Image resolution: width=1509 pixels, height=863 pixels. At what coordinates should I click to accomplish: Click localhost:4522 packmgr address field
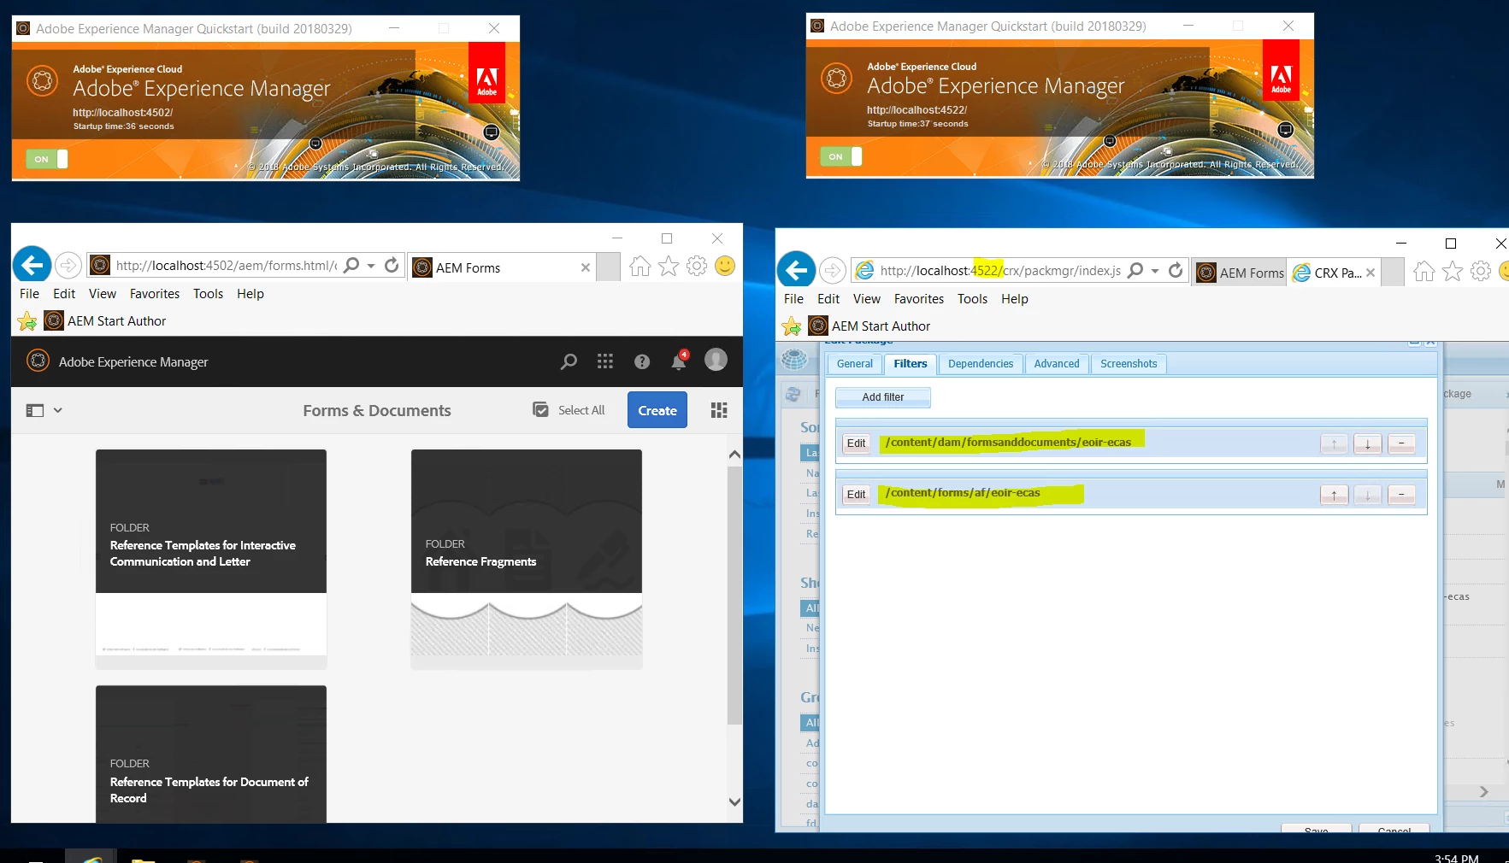[1000, 271]
